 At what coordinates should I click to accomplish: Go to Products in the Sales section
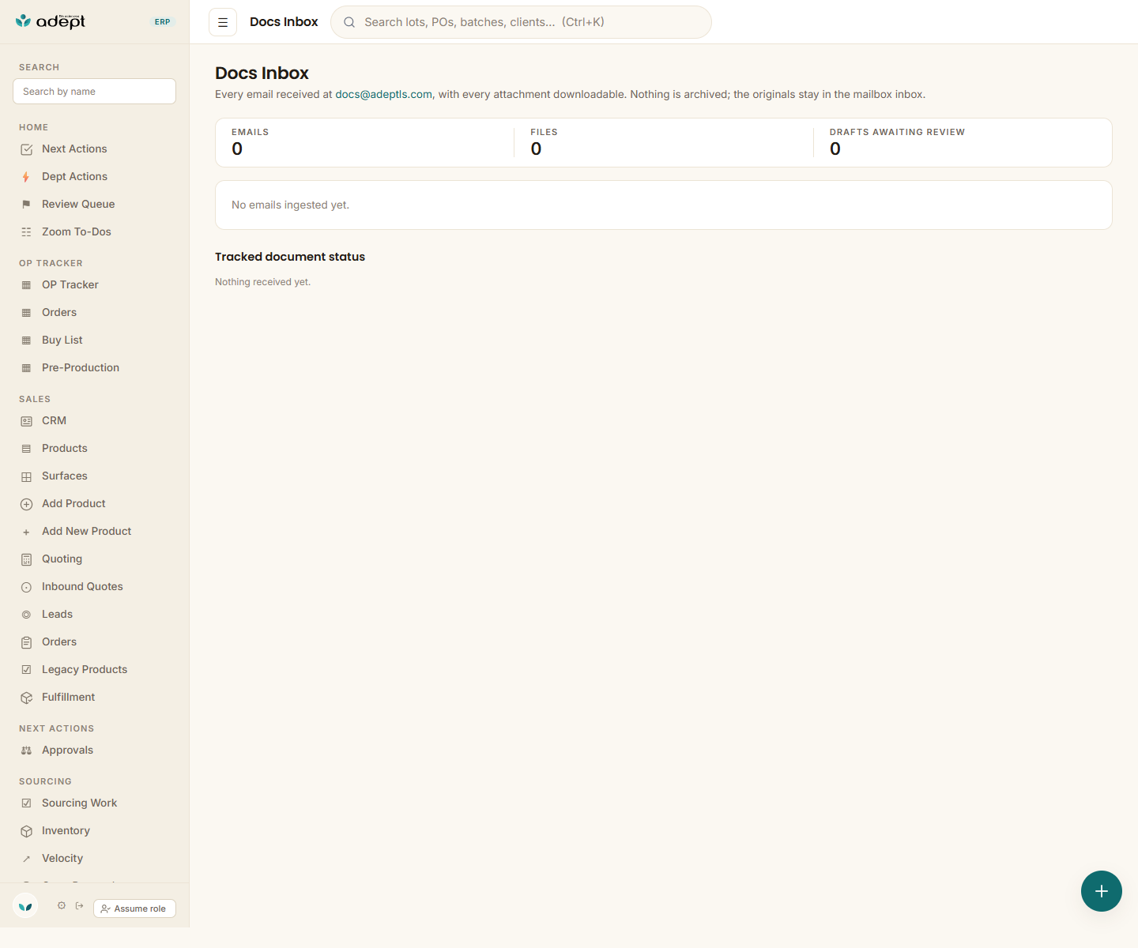click(x=95, y=449)
